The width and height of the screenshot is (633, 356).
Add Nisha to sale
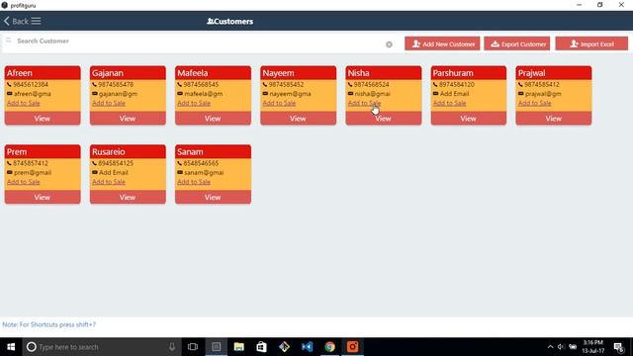[364, 103]
